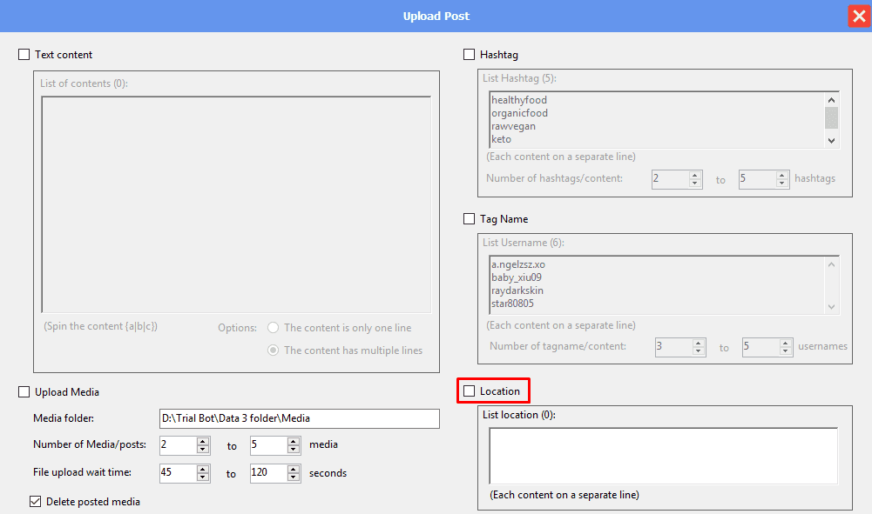
Task: Increase minimum file upload wait time
Action: (203, 470)
